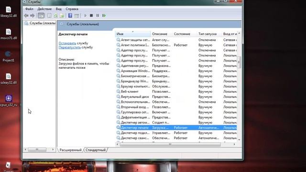
Task: Select the Веб-клиент service row
Action: coord(176,92)
